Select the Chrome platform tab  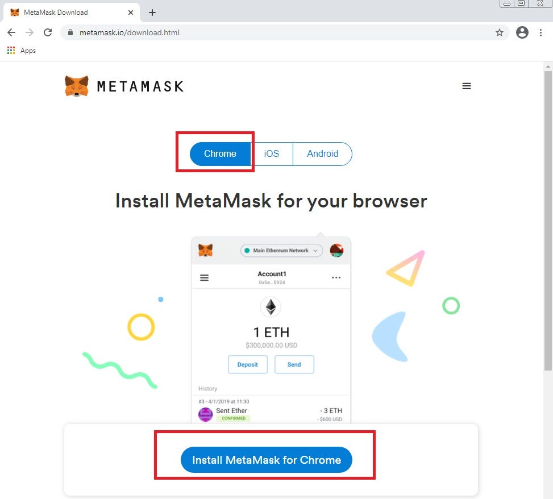click(x=220, y=154)
